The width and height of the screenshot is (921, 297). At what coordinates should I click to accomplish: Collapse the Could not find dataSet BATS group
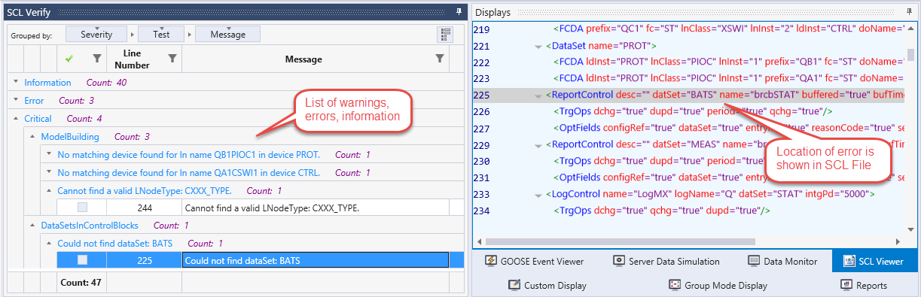click(x=49, y=244)
